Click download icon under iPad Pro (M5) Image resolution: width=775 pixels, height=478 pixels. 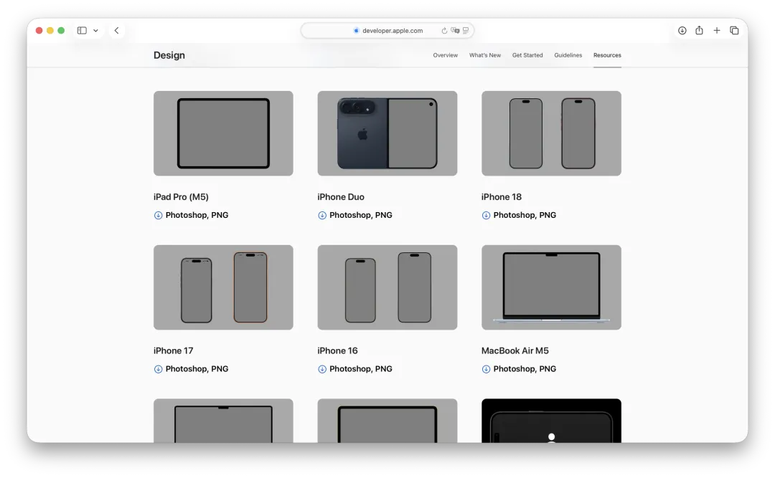pos(158,215)
